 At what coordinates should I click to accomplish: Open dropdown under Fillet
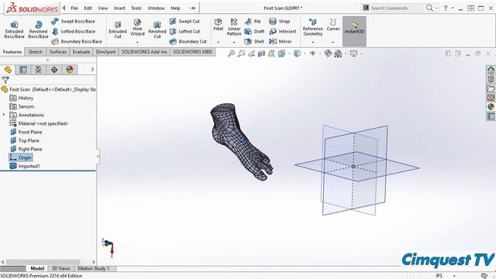pyautogui.click(x=219, y=43)
